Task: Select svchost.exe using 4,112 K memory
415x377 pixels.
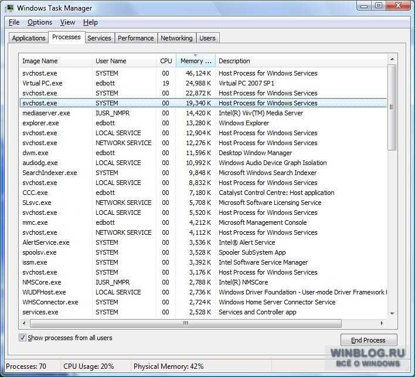Action: pos(203,232)
